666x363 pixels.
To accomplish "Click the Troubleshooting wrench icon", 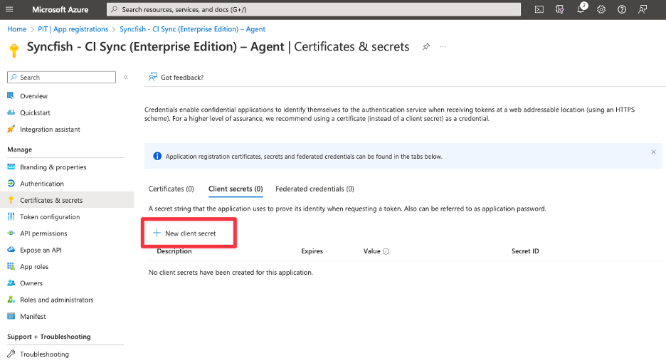I will [x=11, y=354].
